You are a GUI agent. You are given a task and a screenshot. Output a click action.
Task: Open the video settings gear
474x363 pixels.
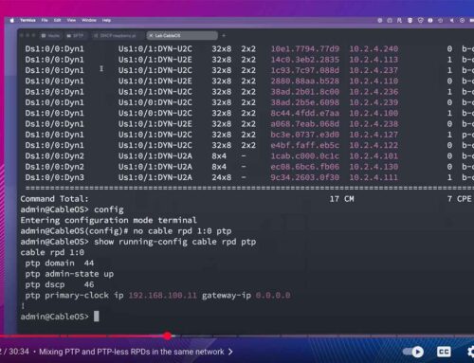coord(470,352)
